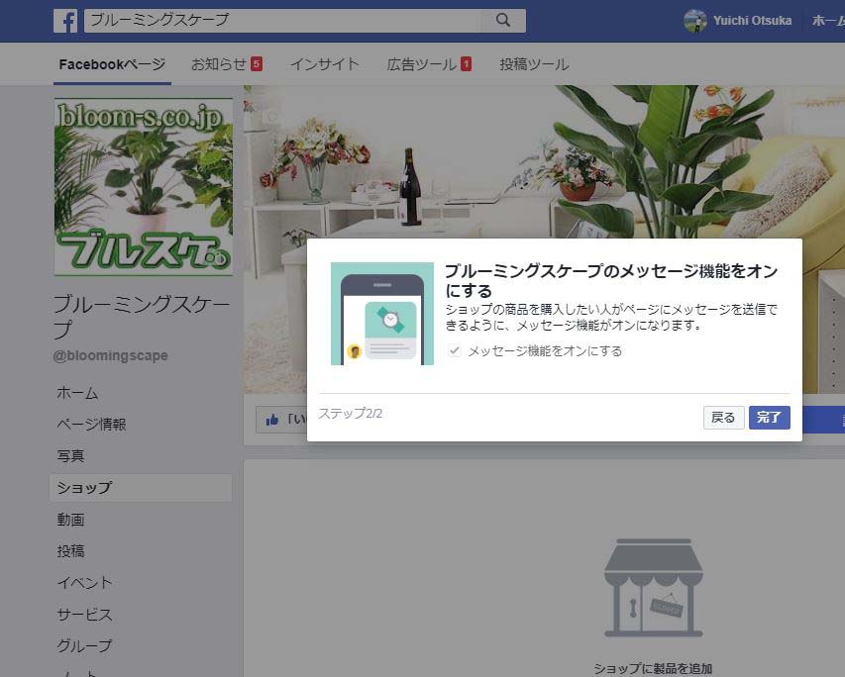The height and width of the screenshot is (677, 845).
Task: Open Yuichi Otsuka profile link
Action: (x=752, y=21)
